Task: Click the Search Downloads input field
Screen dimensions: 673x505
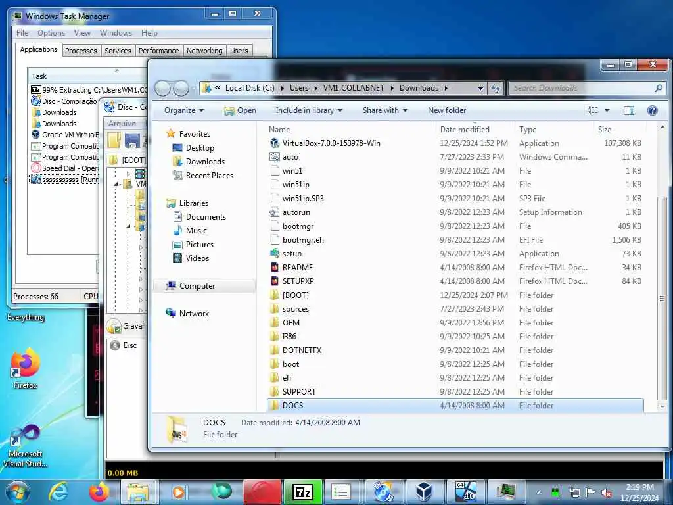Action: click(582, 88)
